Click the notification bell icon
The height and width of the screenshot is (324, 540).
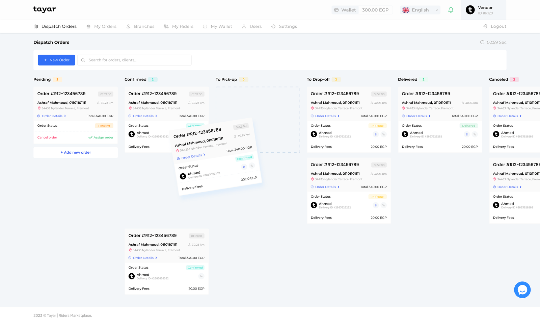451,10
